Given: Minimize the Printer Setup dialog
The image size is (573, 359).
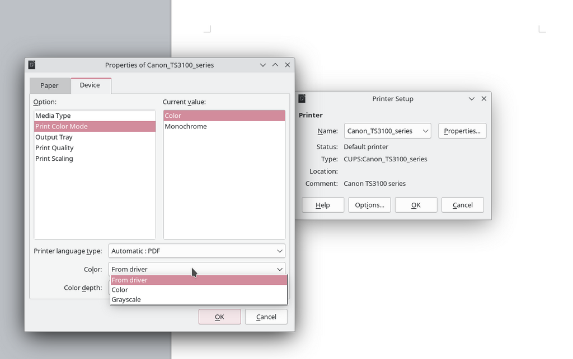Looking at the screenshot, I should [472, 99].
